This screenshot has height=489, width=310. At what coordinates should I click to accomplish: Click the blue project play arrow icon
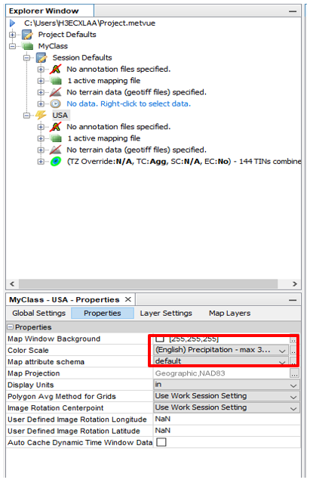tap(13, 23)
